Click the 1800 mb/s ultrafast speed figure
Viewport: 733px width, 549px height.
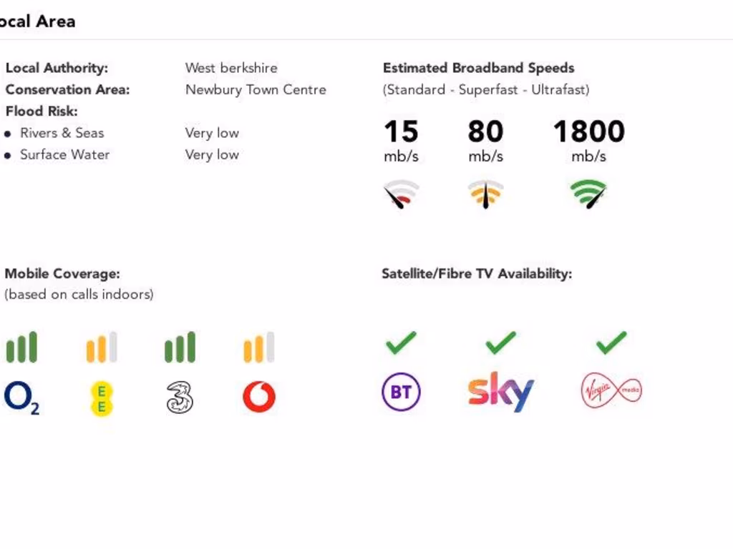(588, 132)
